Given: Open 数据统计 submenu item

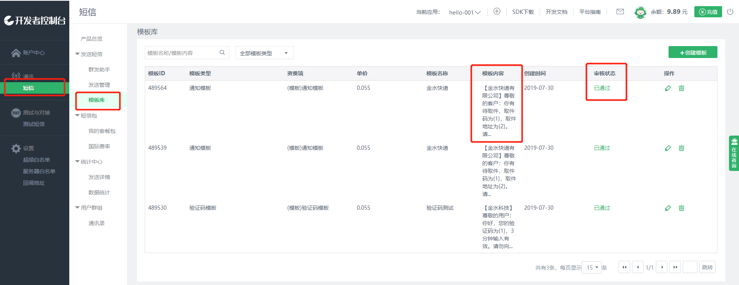Looking at the screenshot, I should point(99,192).
